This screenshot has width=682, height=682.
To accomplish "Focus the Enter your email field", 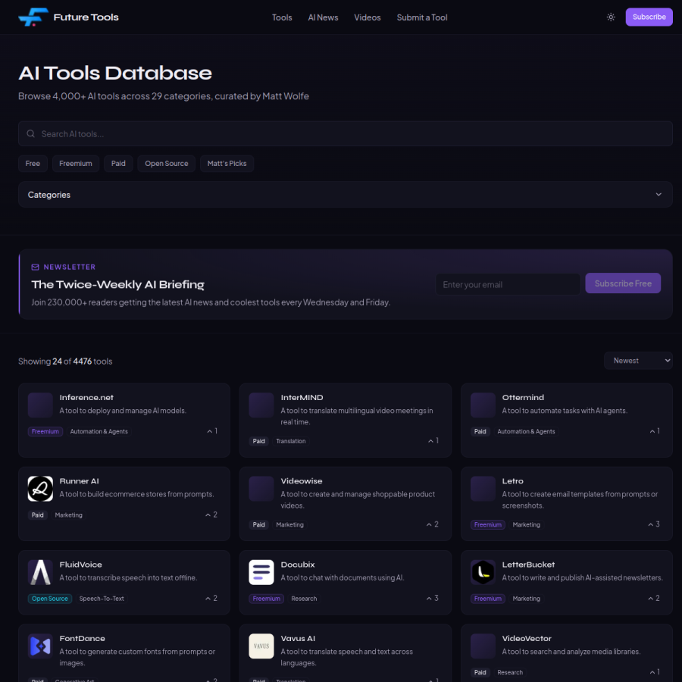I will (508, 284).
